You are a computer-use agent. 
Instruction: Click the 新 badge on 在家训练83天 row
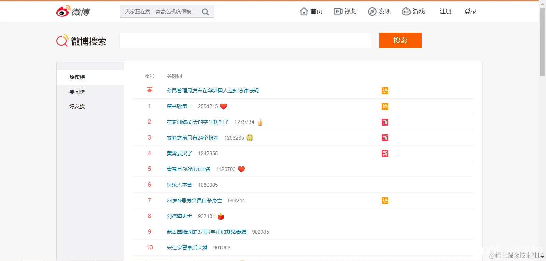[x=385, y=122]
